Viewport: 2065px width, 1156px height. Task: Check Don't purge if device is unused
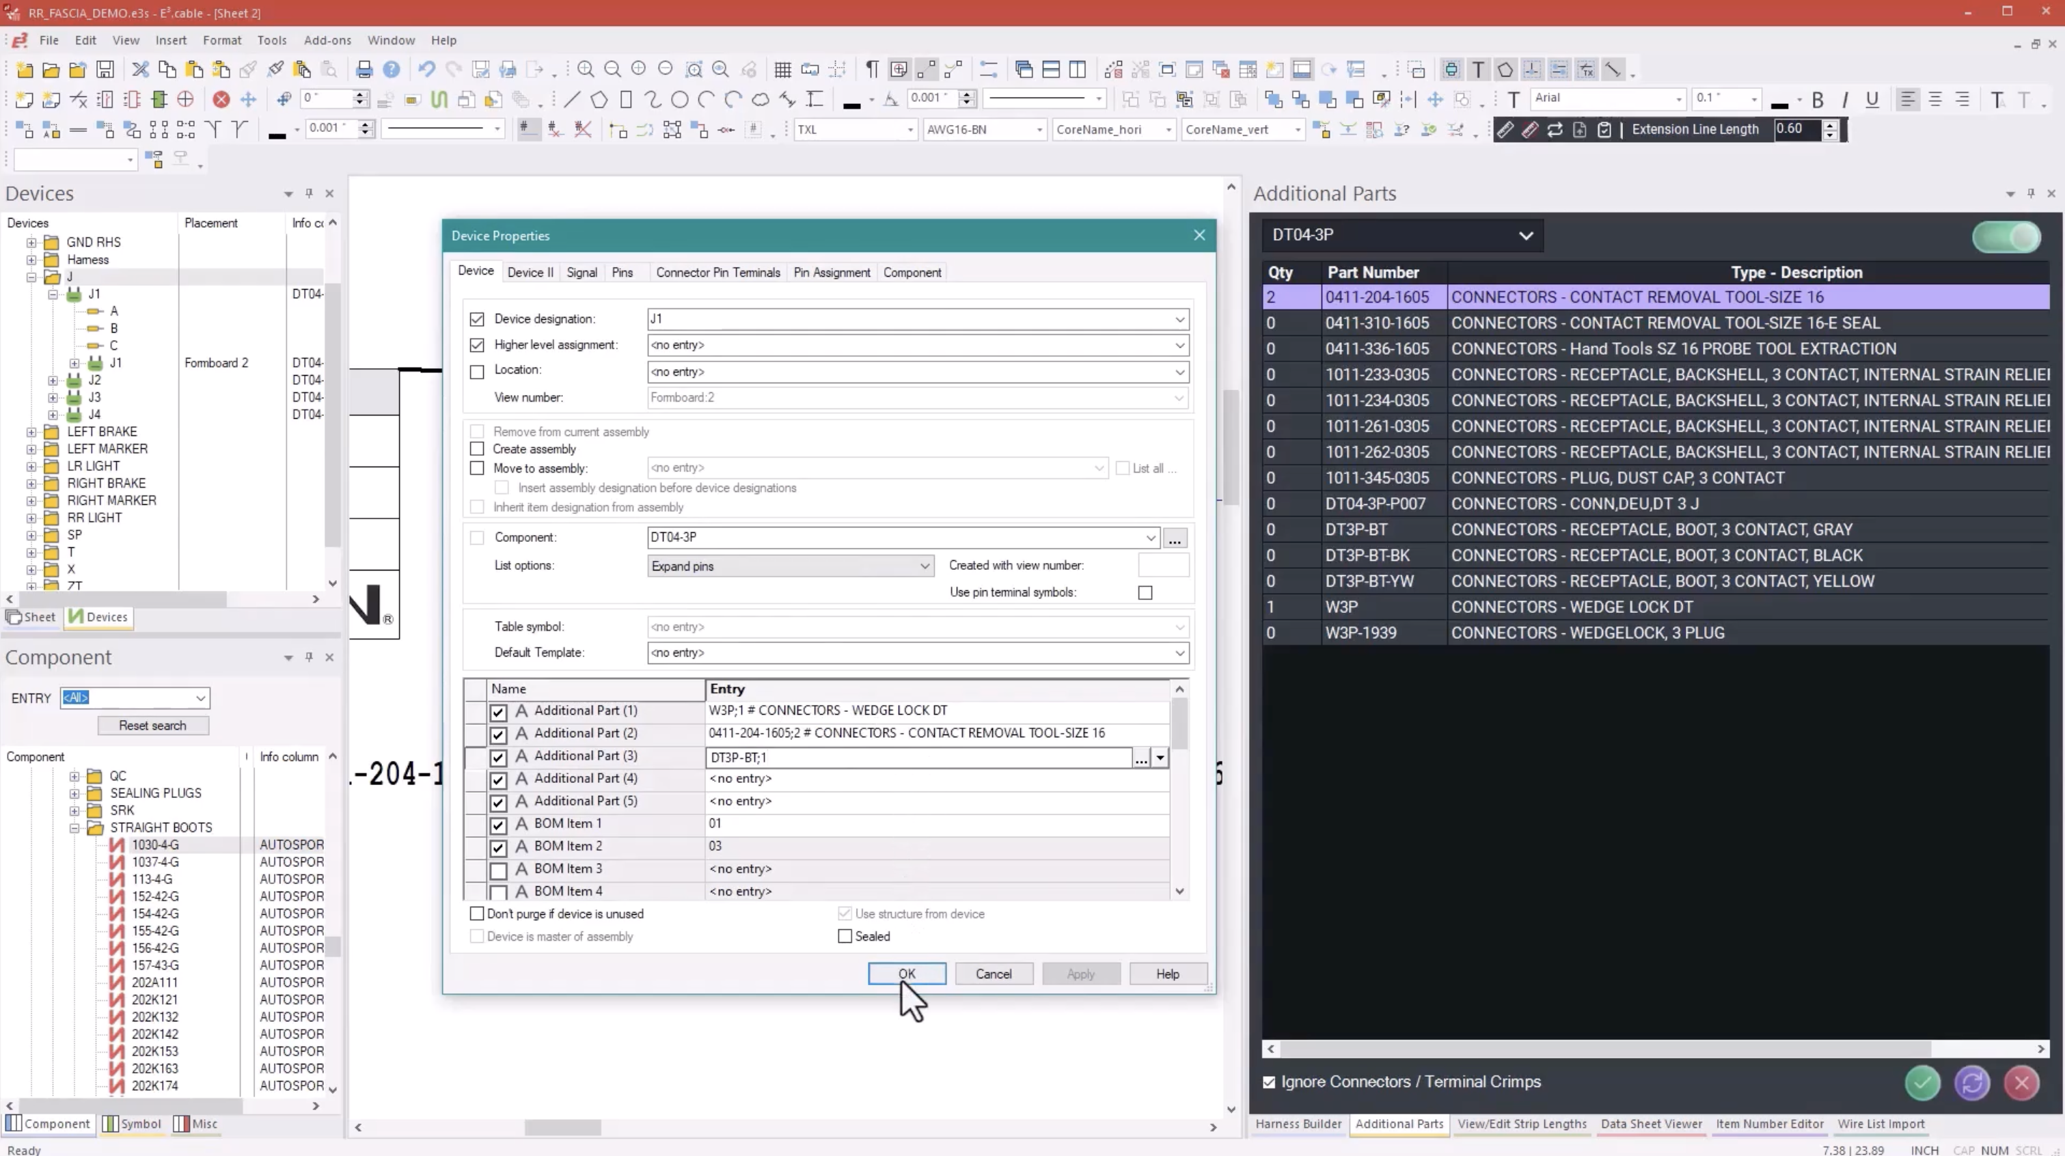tap(477, 913)
